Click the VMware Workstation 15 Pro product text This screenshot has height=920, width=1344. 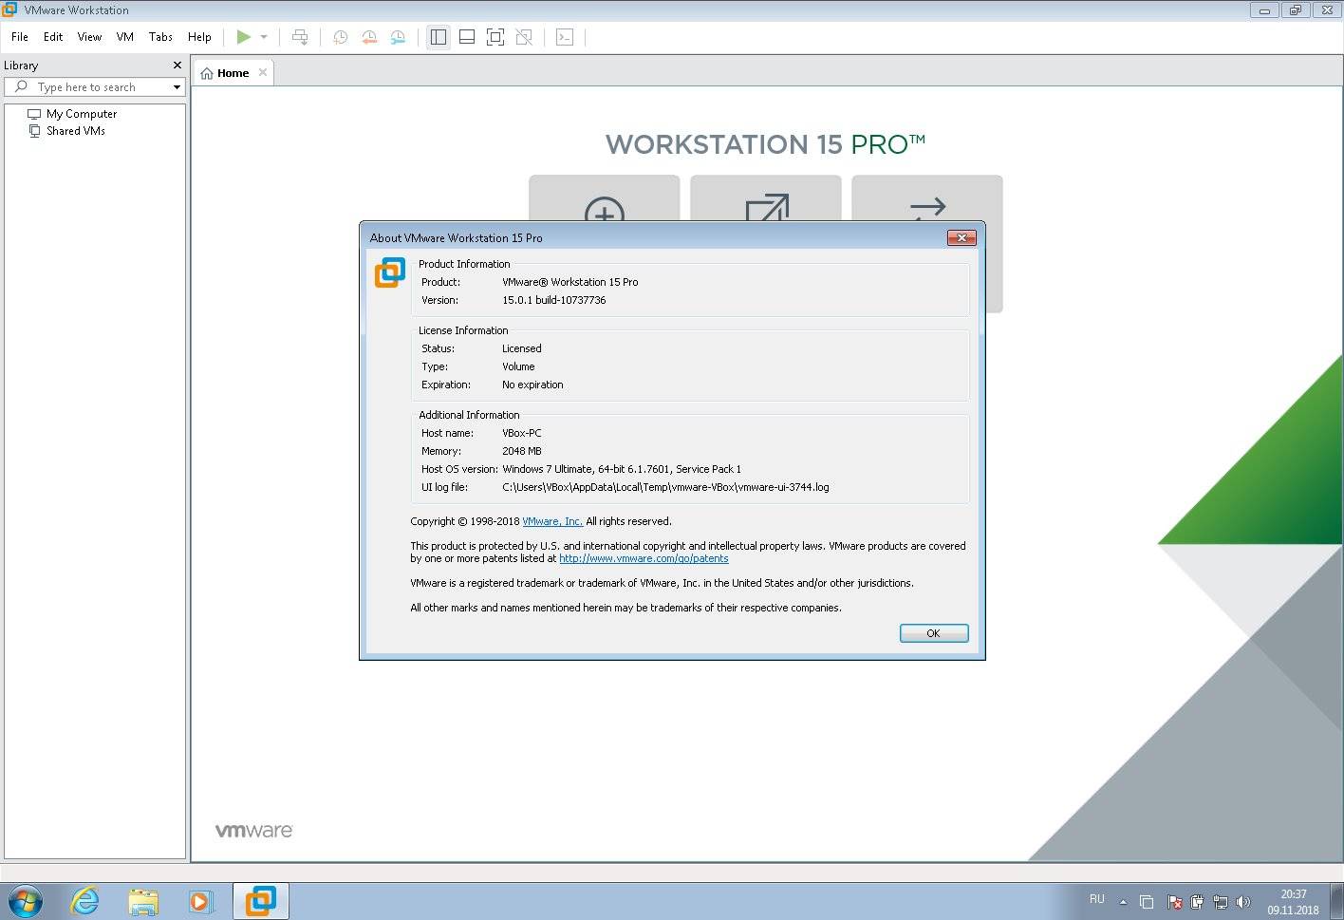click(569, 282)
